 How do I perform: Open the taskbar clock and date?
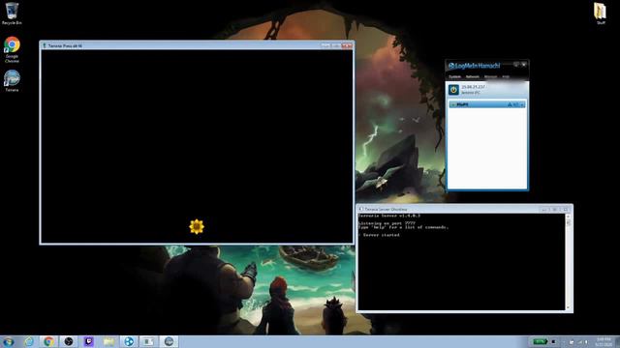[x=604, y=341]
